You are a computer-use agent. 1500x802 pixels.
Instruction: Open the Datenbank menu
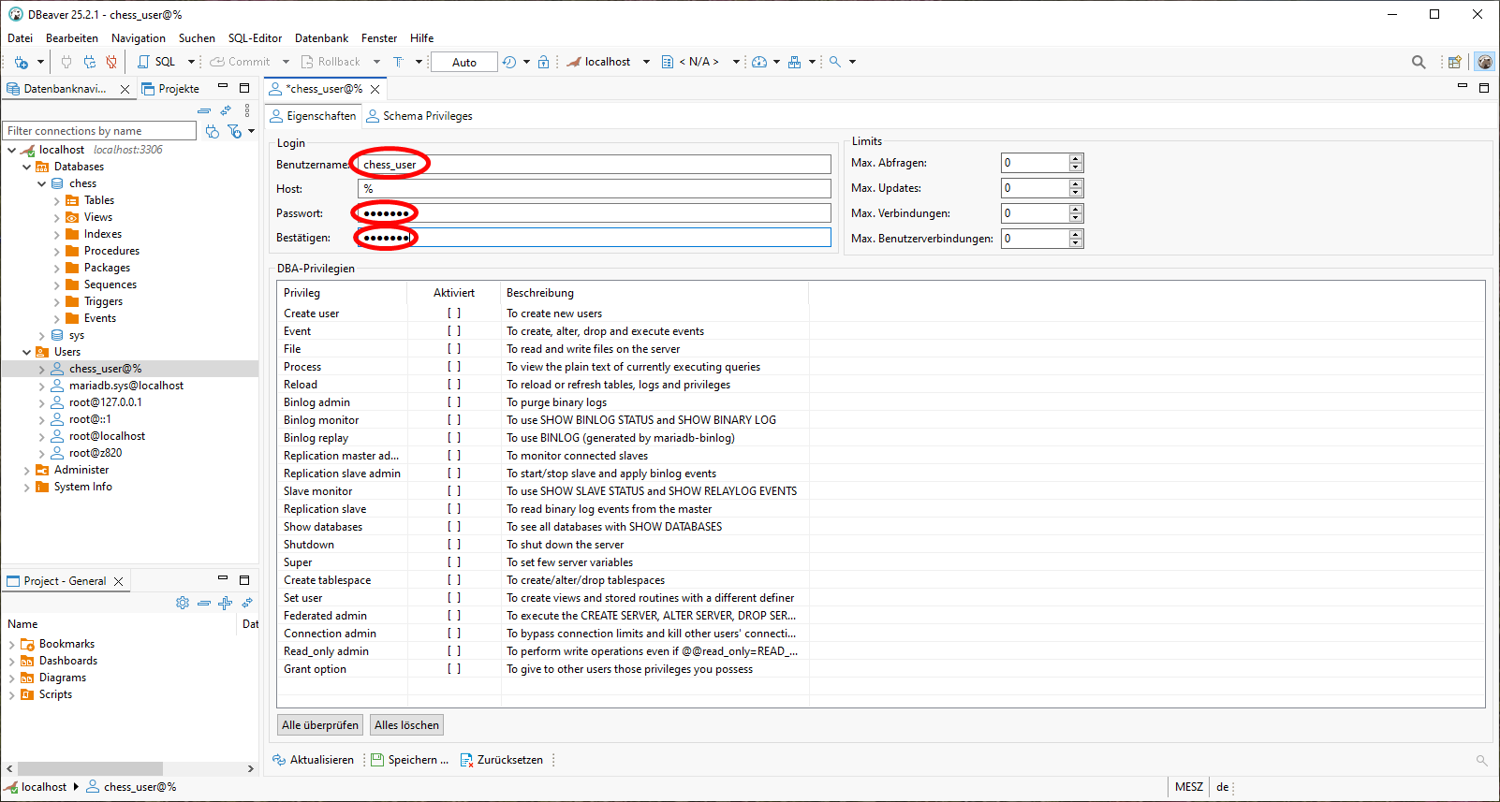321,38
